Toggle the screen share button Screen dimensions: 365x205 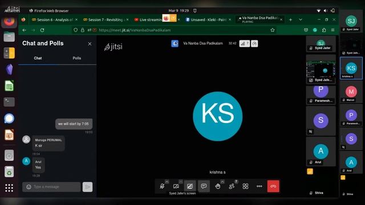(190, 186)
